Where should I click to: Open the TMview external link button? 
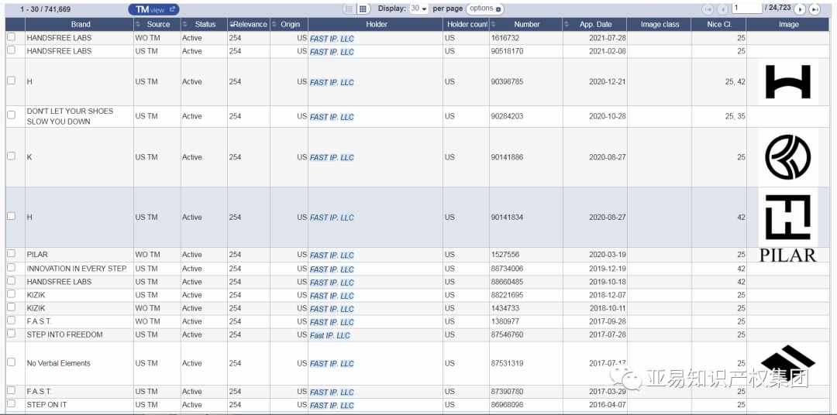[x=153, y=9]
